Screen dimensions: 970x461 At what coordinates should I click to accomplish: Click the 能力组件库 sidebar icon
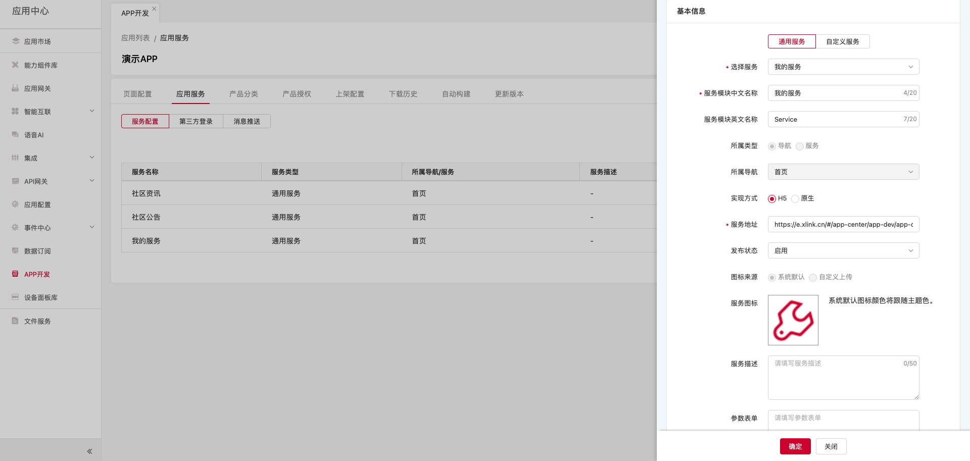[x=15, y=65]
